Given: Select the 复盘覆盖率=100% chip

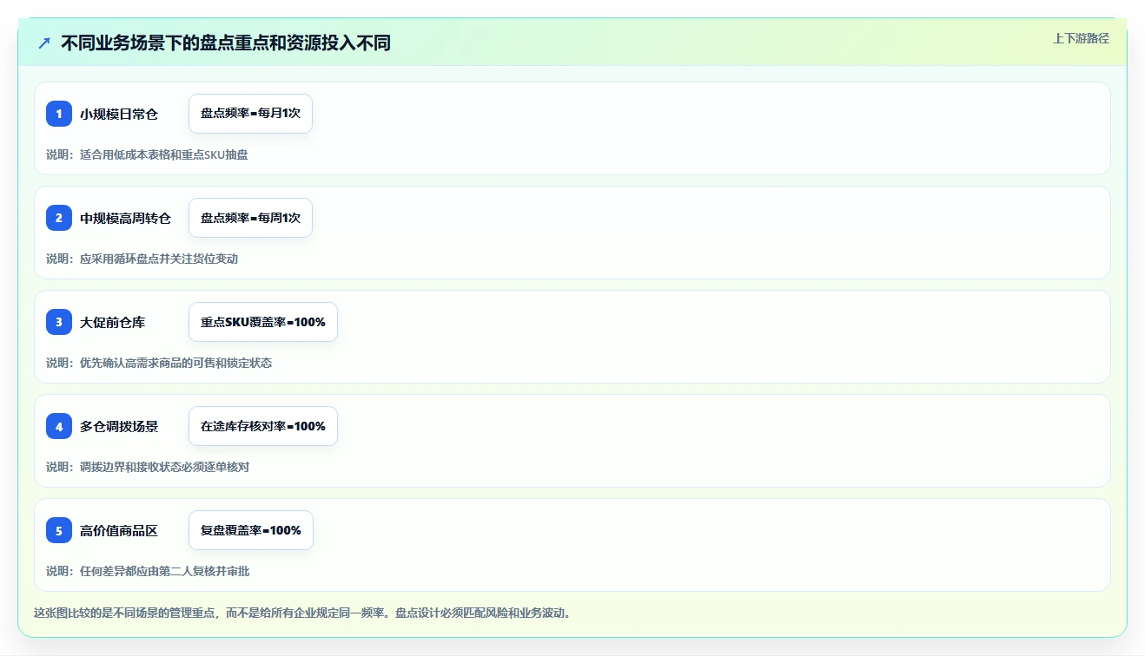Looking at the screenshot, I should pos(251,530).
